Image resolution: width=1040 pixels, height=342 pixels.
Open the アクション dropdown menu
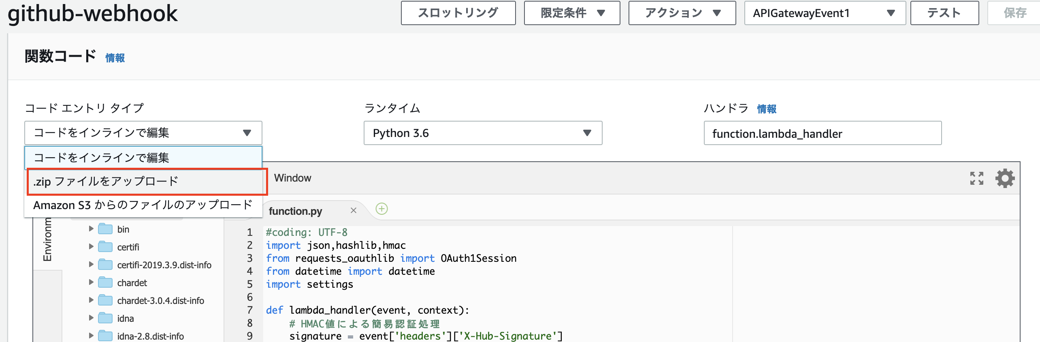(682, 13)
